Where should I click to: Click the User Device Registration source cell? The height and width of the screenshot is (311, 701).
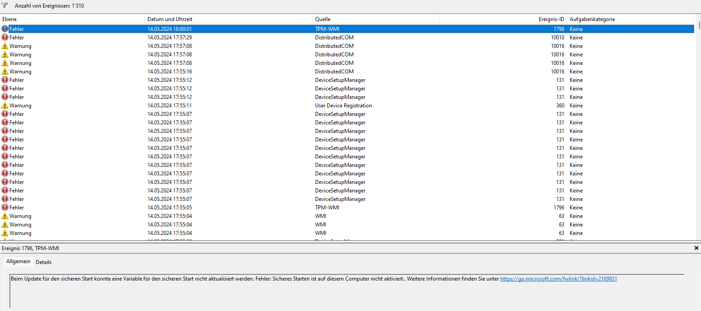point(343,105)
